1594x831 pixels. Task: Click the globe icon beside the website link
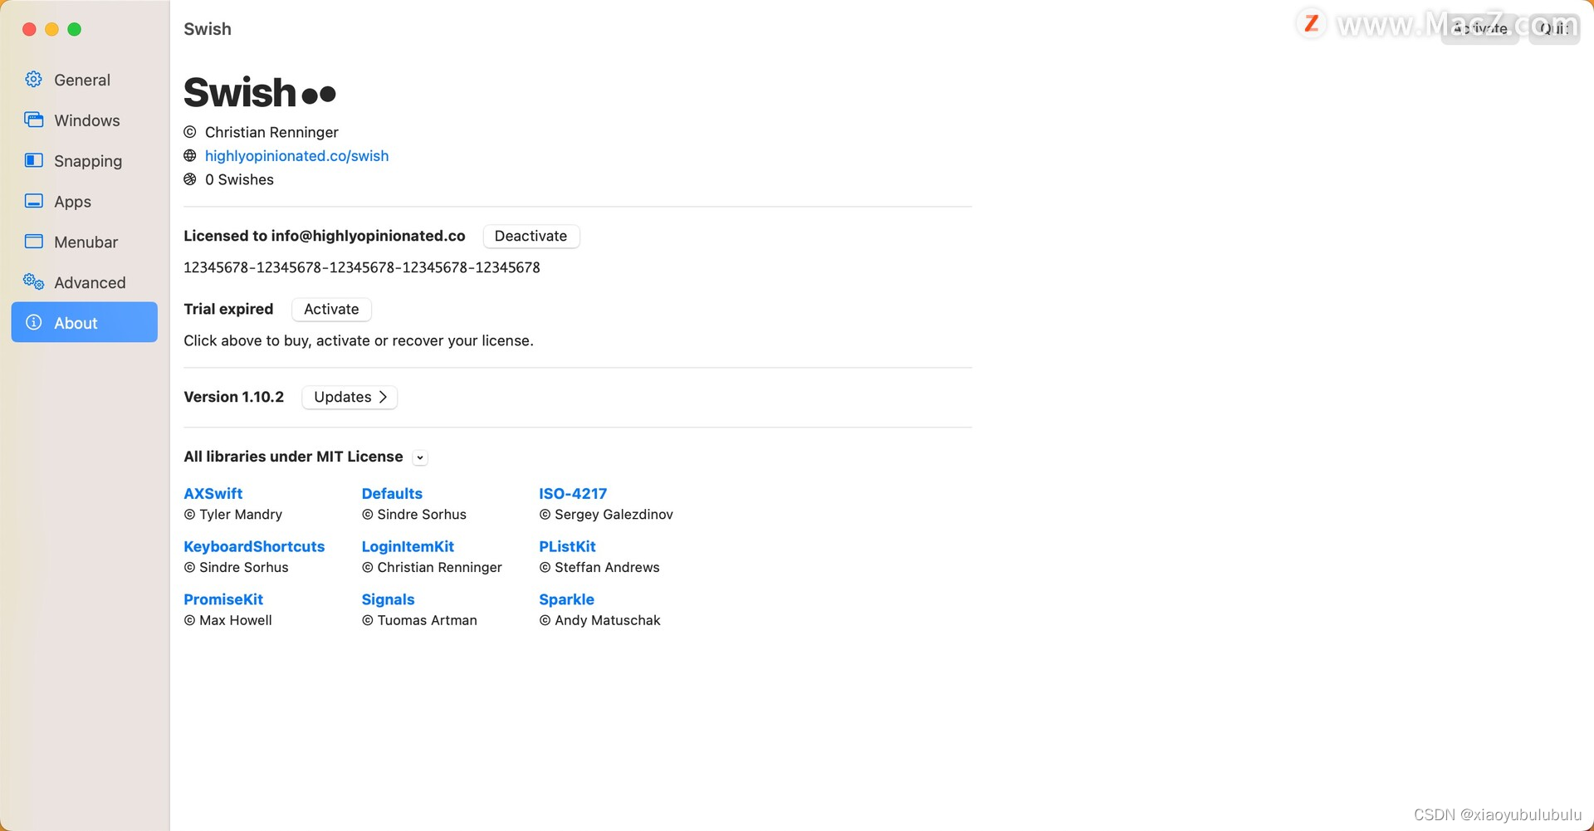pos(189,155)
